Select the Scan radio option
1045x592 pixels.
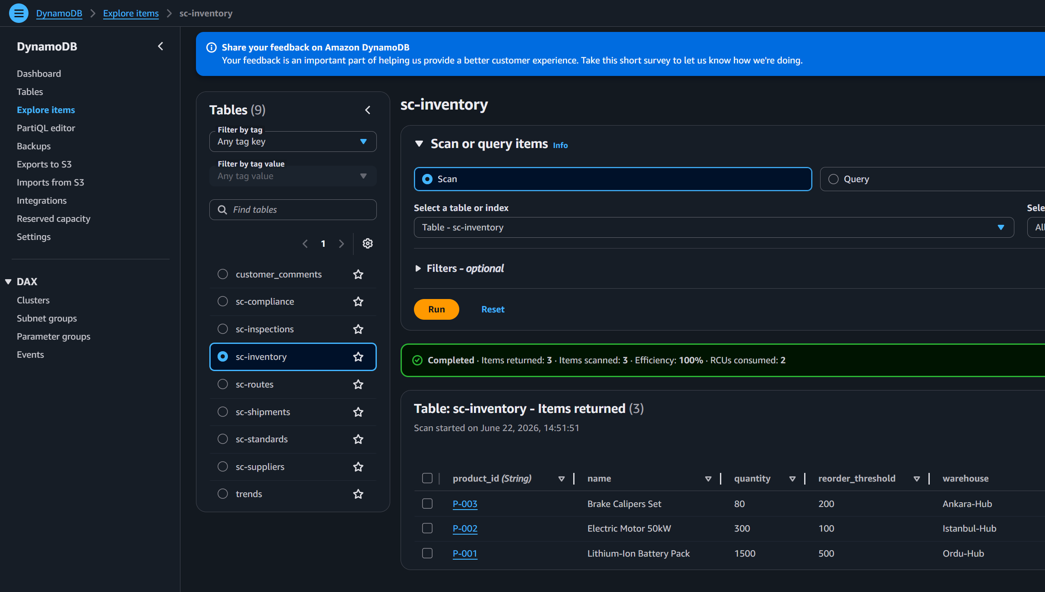427,179
